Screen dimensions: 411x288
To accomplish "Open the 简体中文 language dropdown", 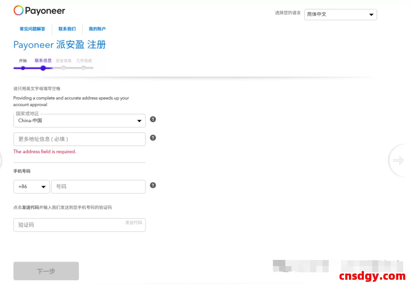I will (340, 14).
